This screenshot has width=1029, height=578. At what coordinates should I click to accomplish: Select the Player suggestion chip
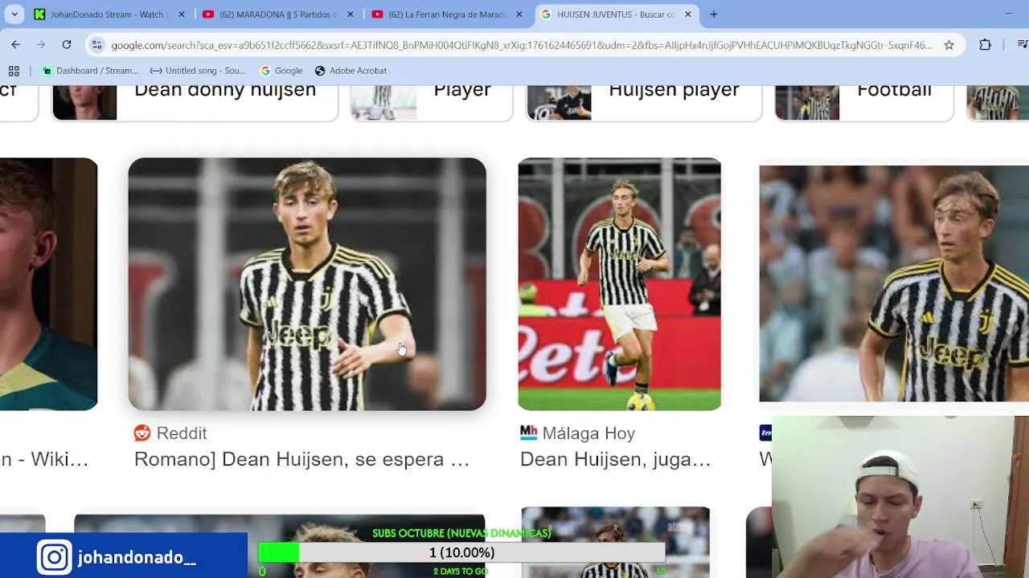click(432, 103)
